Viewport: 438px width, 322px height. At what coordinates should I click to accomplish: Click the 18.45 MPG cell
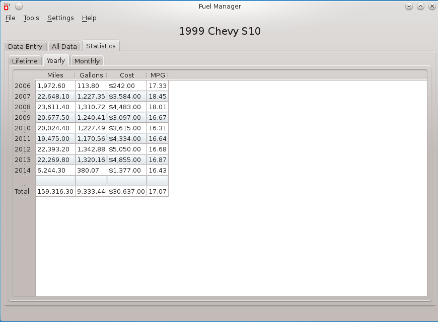[x=158, y=97]
